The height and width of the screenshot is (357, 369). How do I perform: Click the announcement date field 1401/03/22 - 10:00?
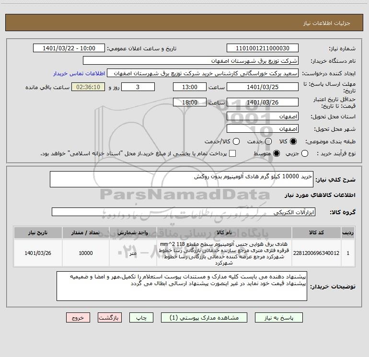click(69, 48)
